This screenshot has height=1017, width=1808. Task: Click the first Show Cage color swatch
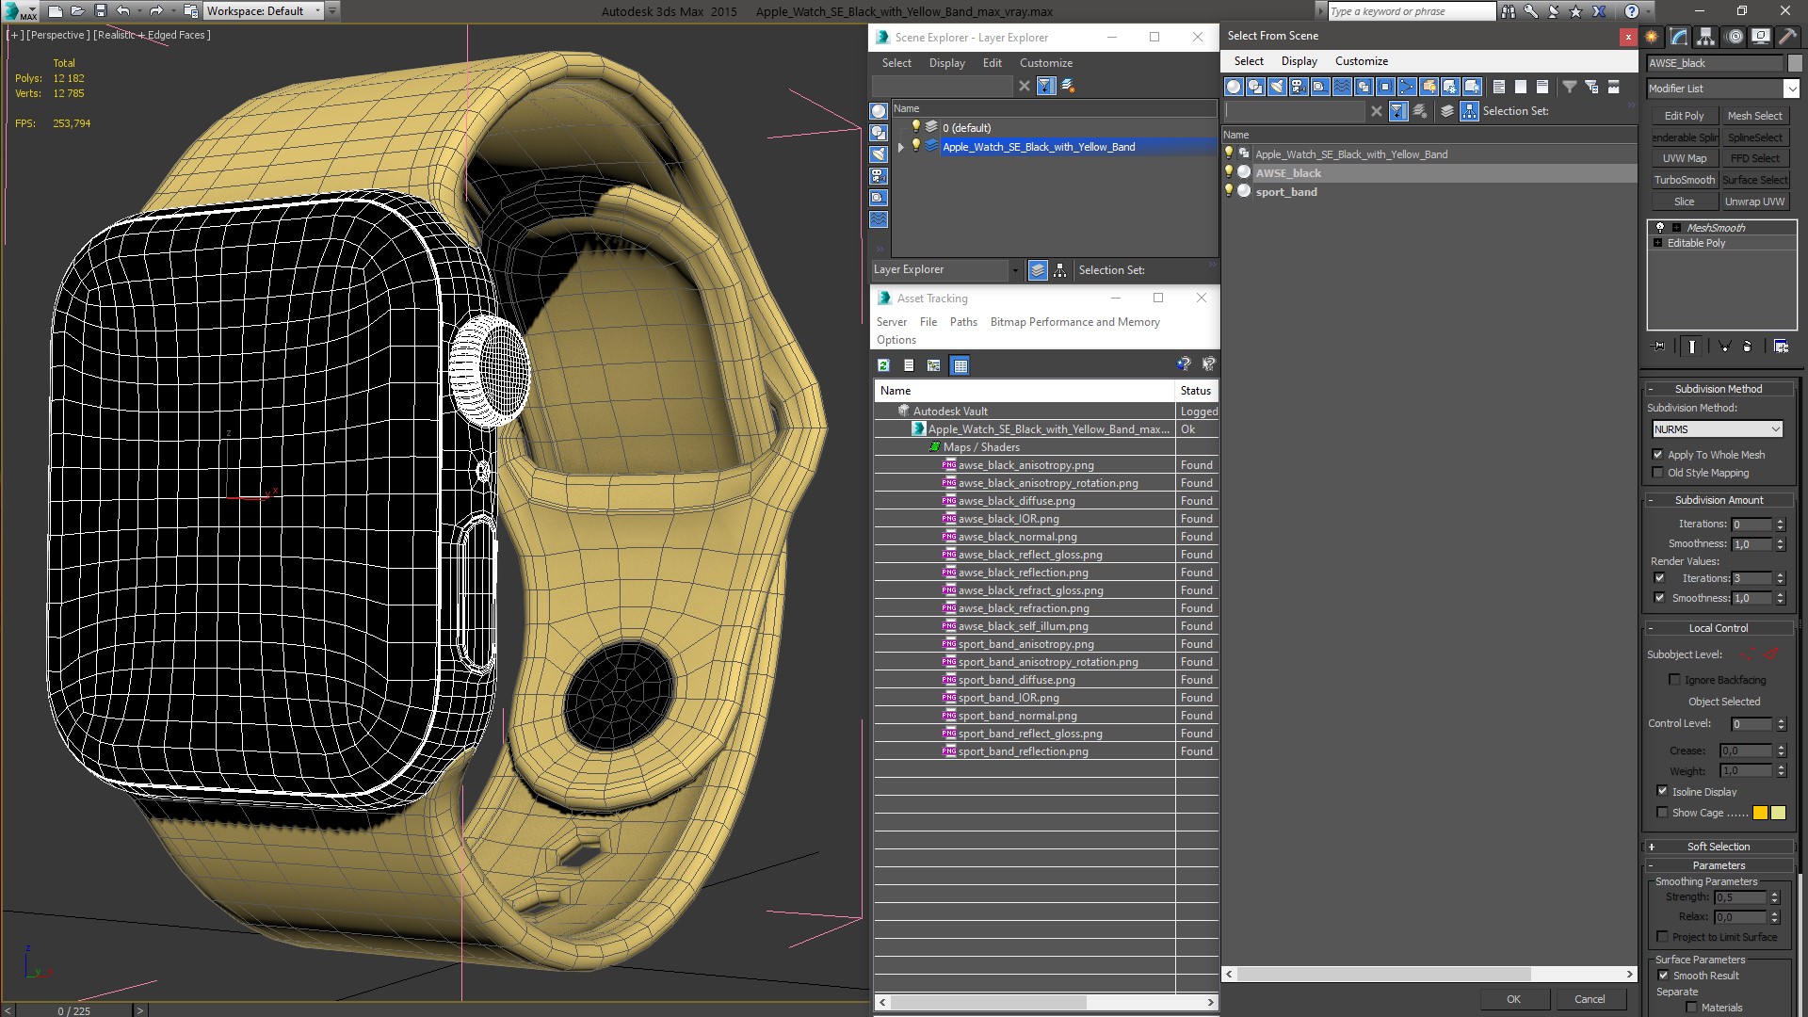point(1760,813)
